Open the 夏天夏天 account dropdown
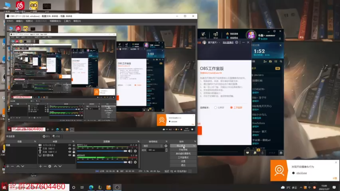The width and height of the screenshot is (340, 191). point(213,42)
